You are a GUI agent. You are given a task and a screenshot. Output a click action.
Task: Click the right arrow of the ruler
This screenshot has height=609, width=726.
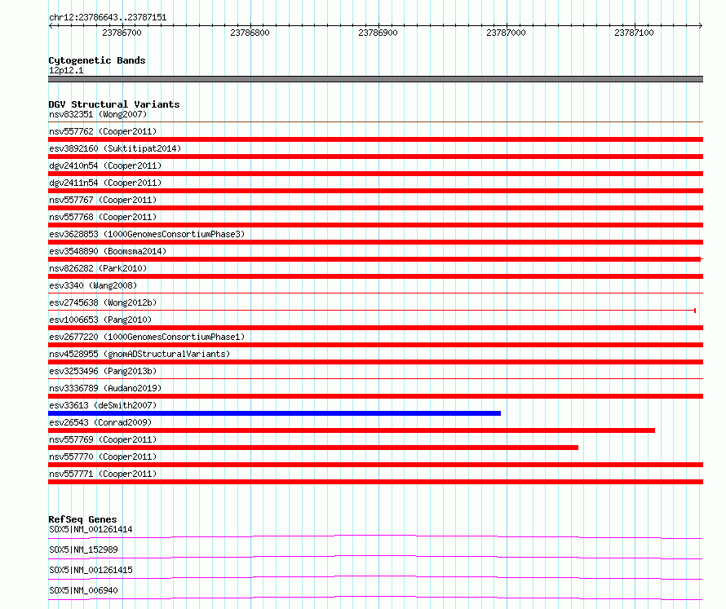[x=701, y=25]
